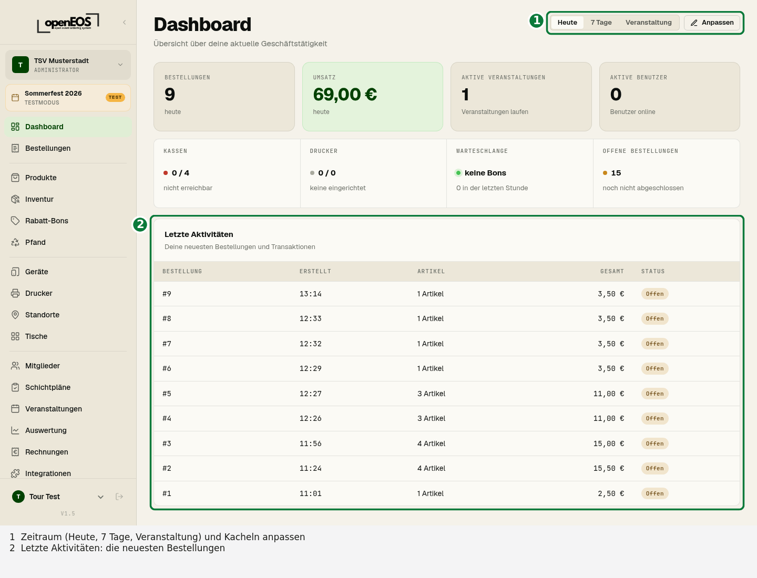Click the Drucker printer icon
The image size is (757, 578).
pos(15,293)
